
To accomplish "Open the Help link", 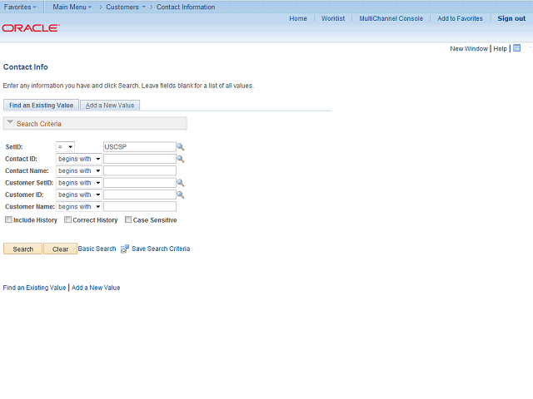I will pos(500,48).
